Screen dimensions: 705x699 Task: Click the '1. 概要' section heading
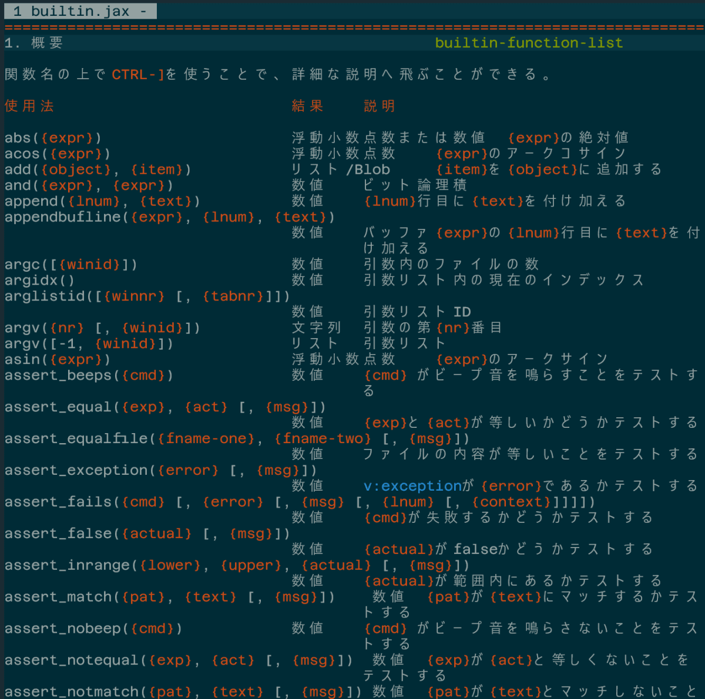click(33, 43)
